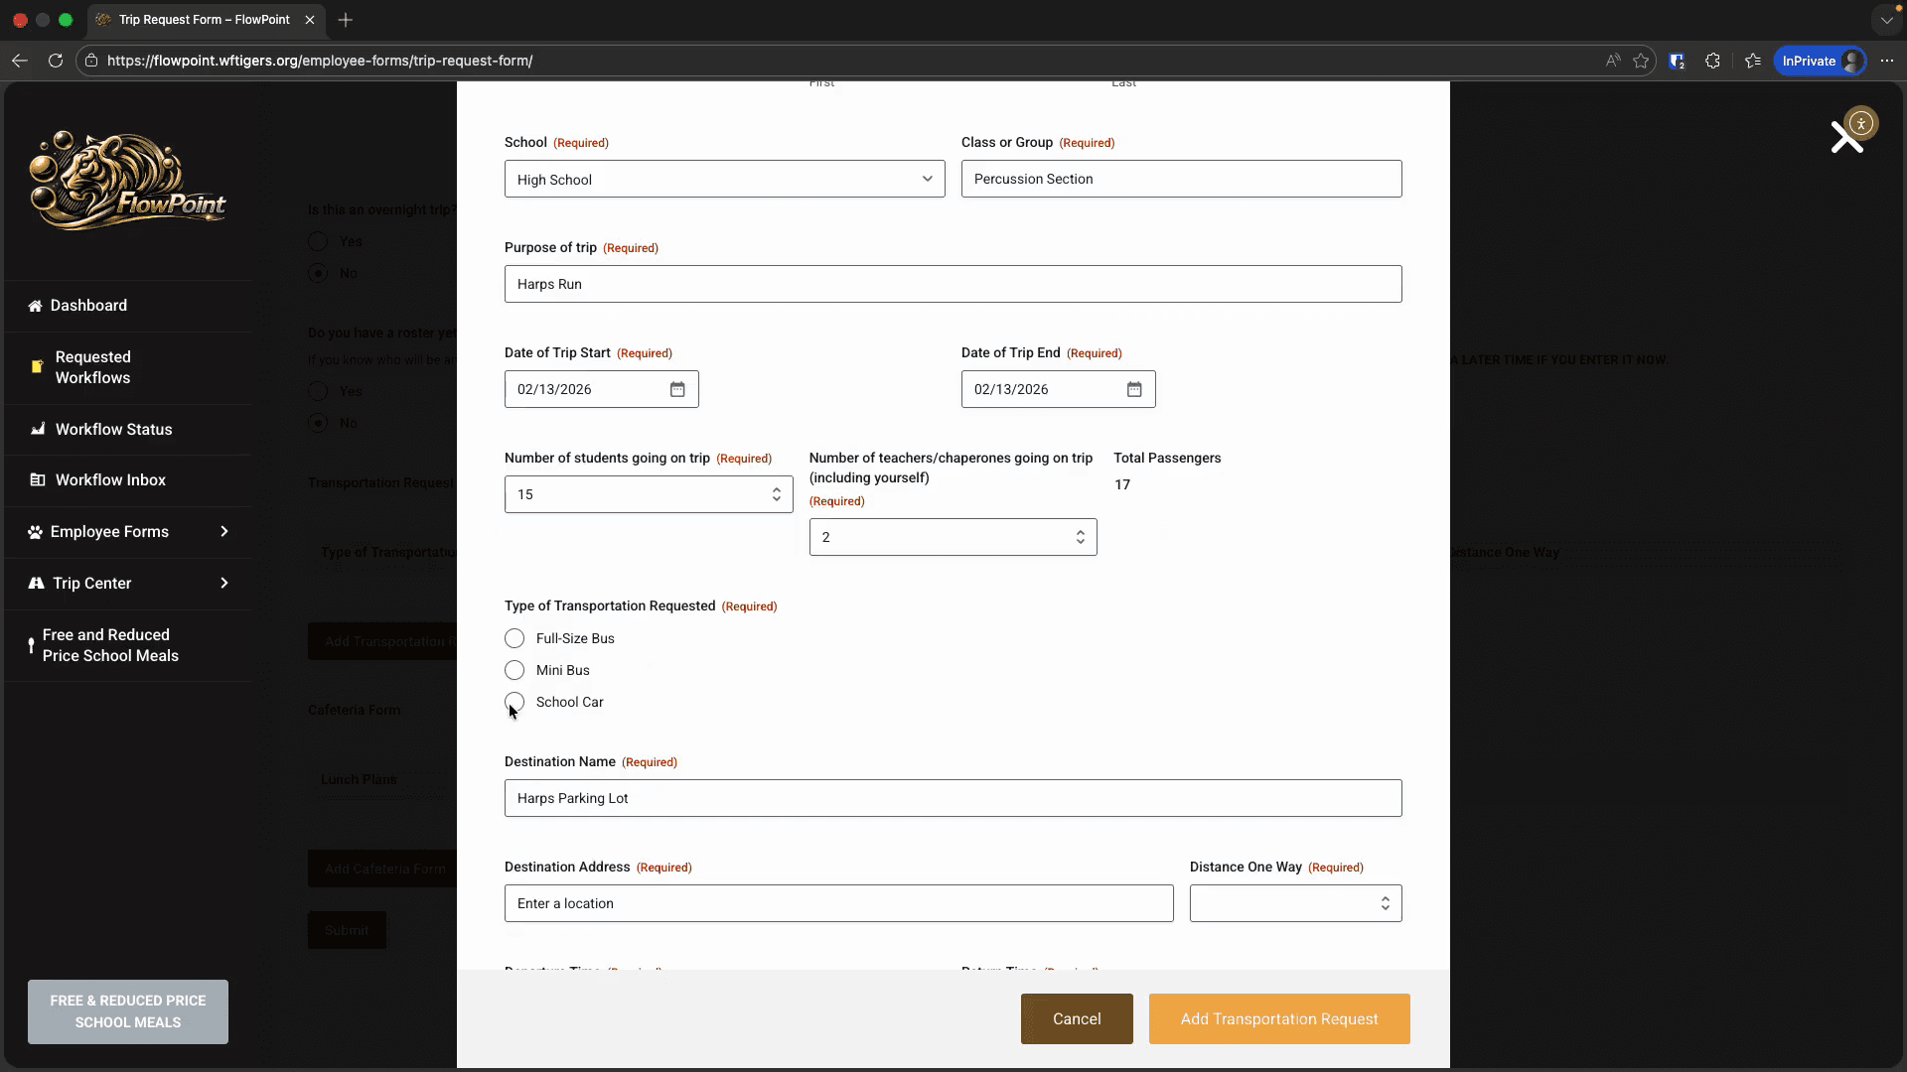Image resolution: width=1907 pixels, height=1072 pixels.
Task: Select School Car transportation
Action: pyautogui.click(x=514, y=702)
